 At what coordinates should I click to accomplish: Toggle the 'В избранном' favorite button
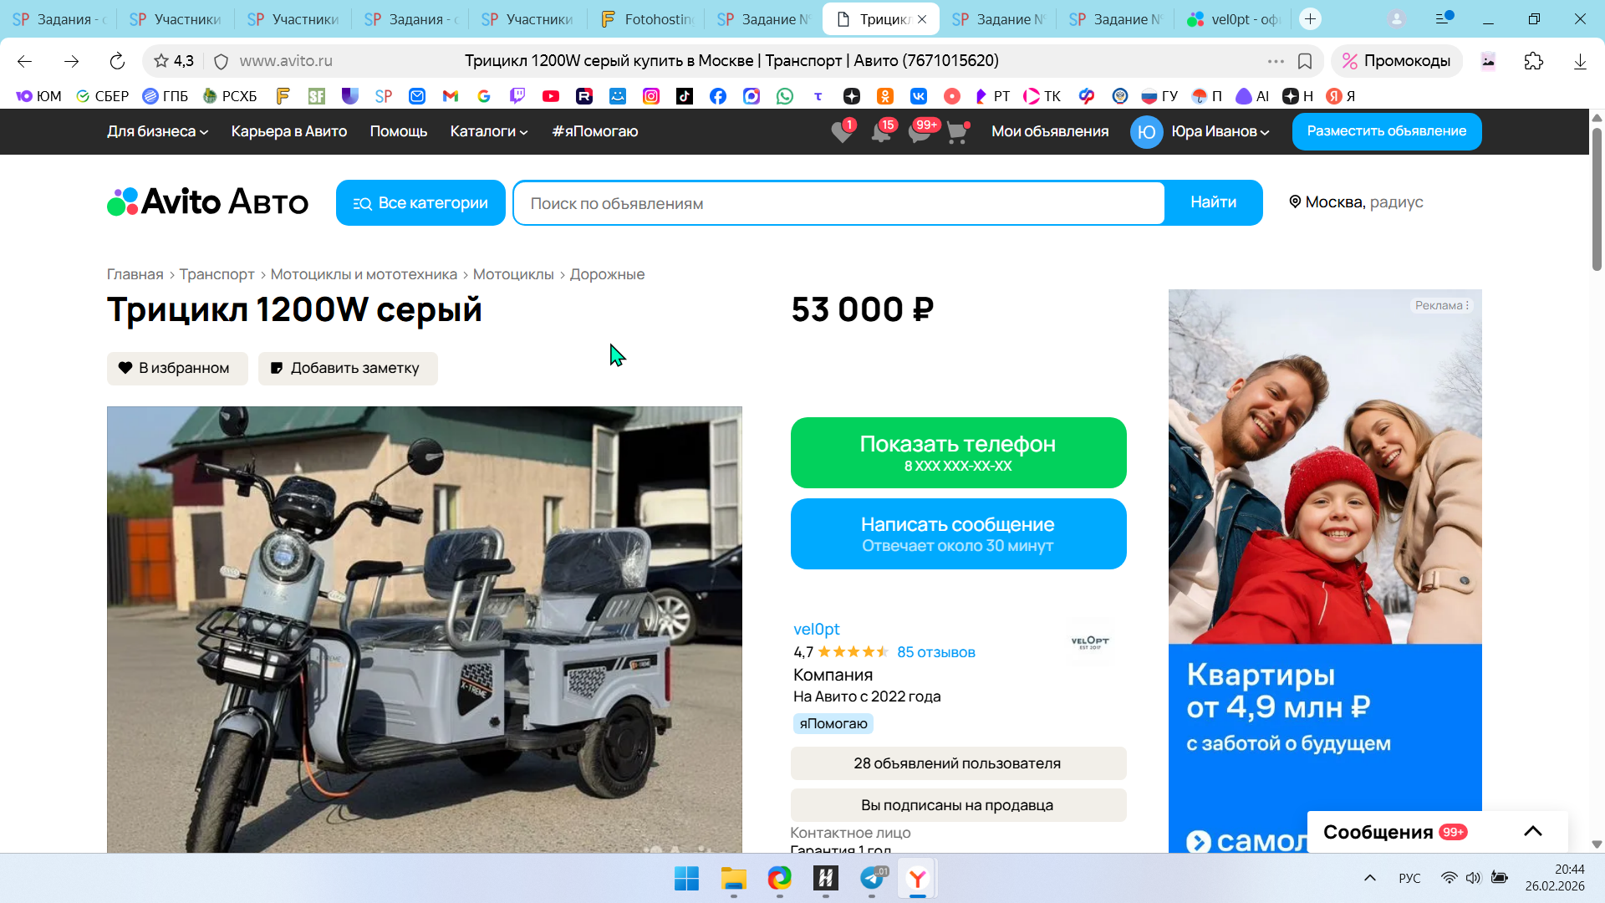tap(176, 368)
